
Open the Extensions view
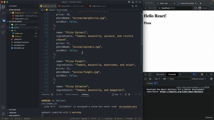point(3,33)
